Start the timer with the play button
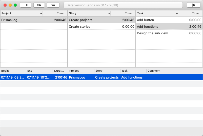 [194, 5]
